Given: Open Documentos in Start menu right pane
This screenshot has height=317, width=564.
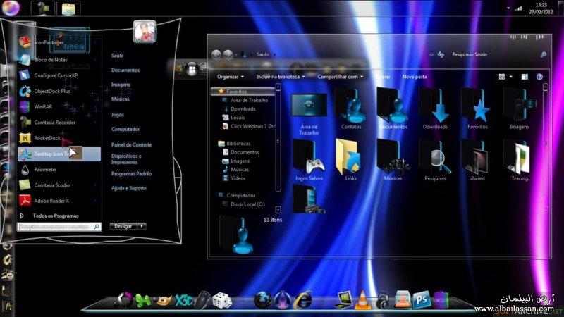Looking at the screenshot, I should [x=125, y=70].
